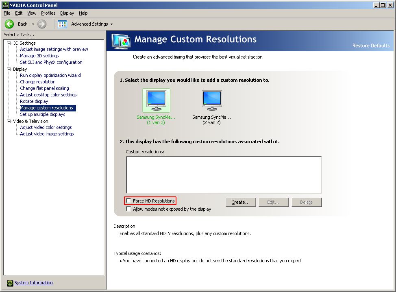Maximize the NVIDIA Control Panel window
Screen dimensions: 396x292
383,5
